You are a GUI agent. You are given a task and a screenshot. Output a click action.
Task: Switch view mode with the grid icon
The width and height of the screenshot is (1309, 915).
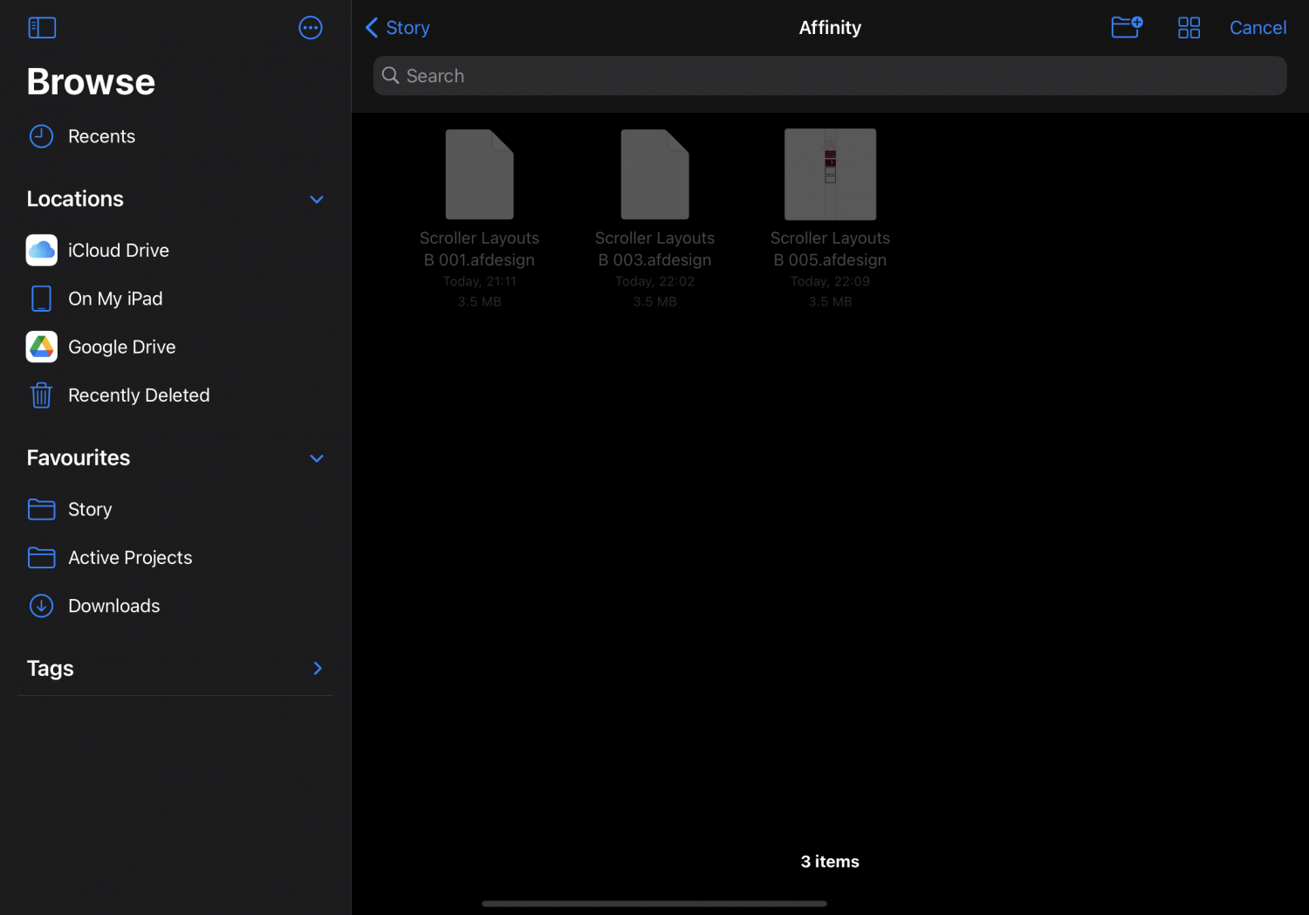(1189, 28)
